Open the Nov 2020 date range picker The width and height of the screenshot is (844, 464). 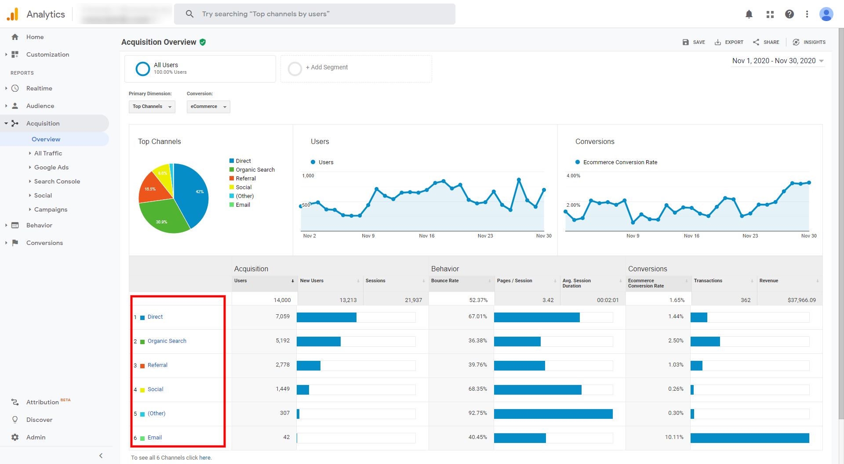778,61
